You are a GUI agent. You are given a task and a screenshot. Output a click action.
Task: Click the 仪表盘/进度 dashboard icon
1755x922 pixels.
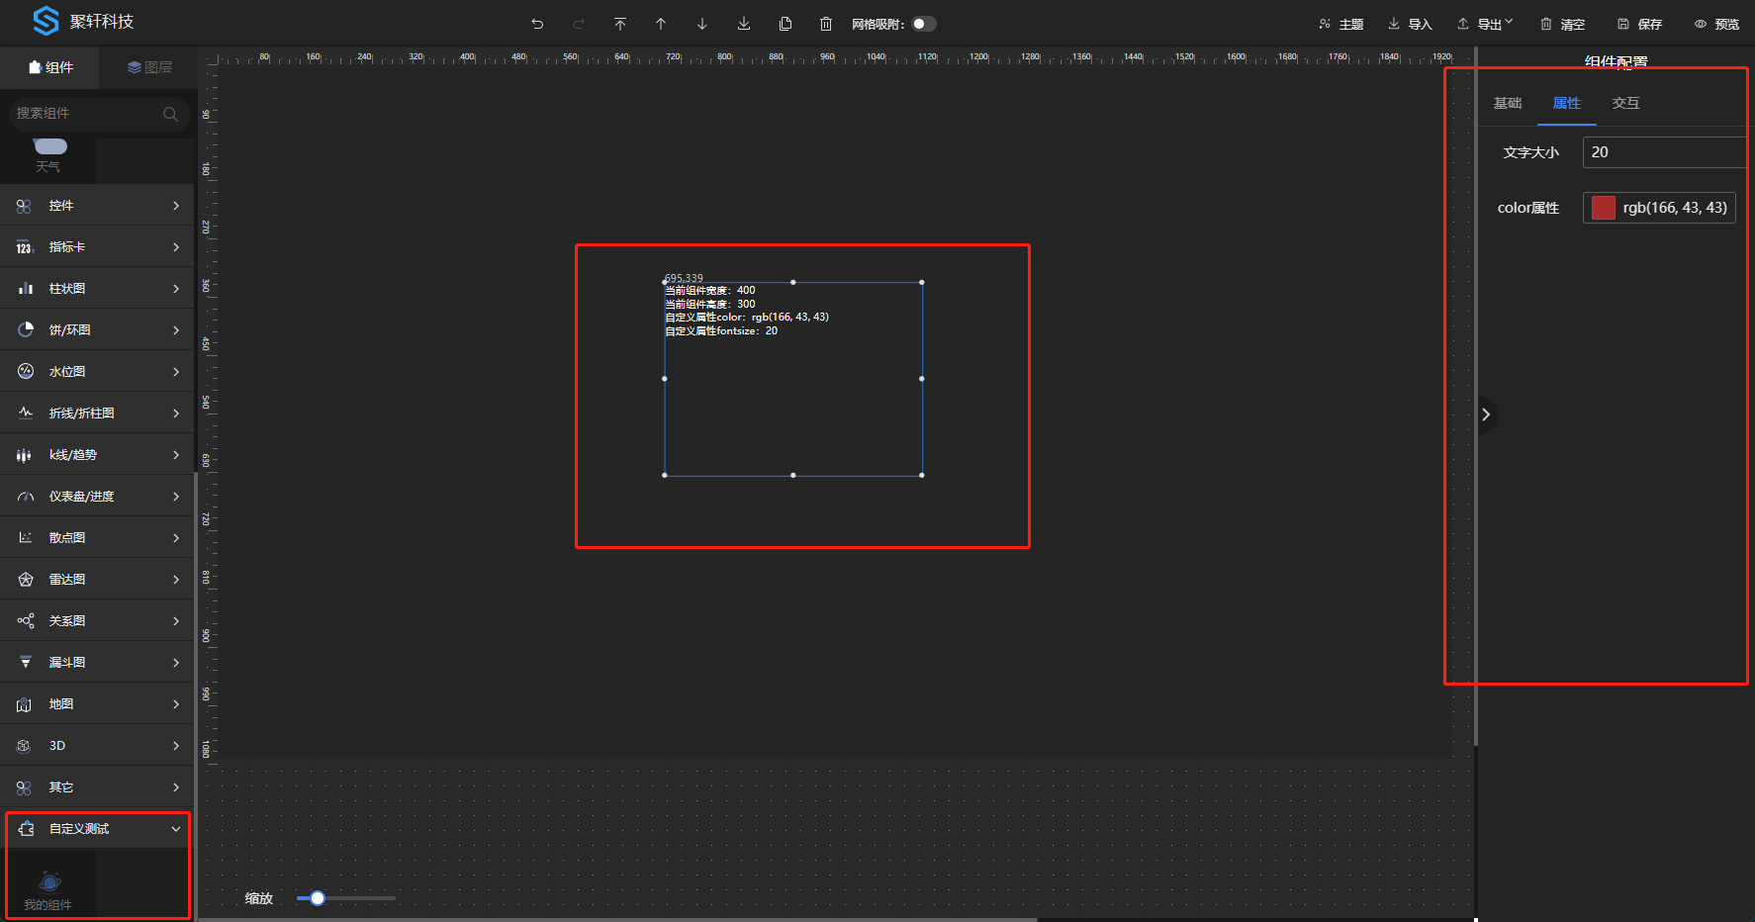coord(26,497)
